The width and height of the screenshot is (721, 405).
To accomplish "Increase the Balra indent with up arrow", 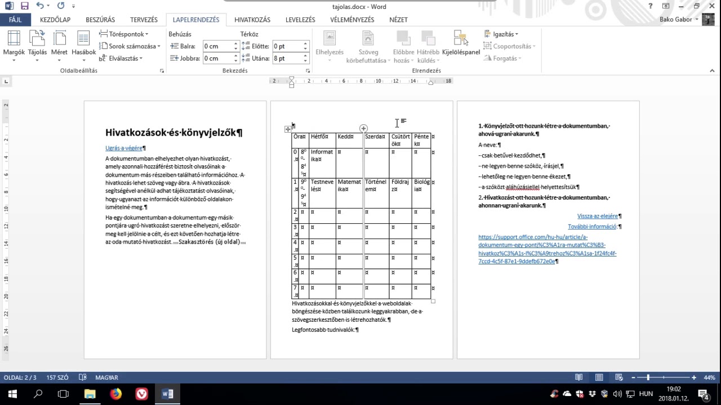I will [x=236, y=44].
